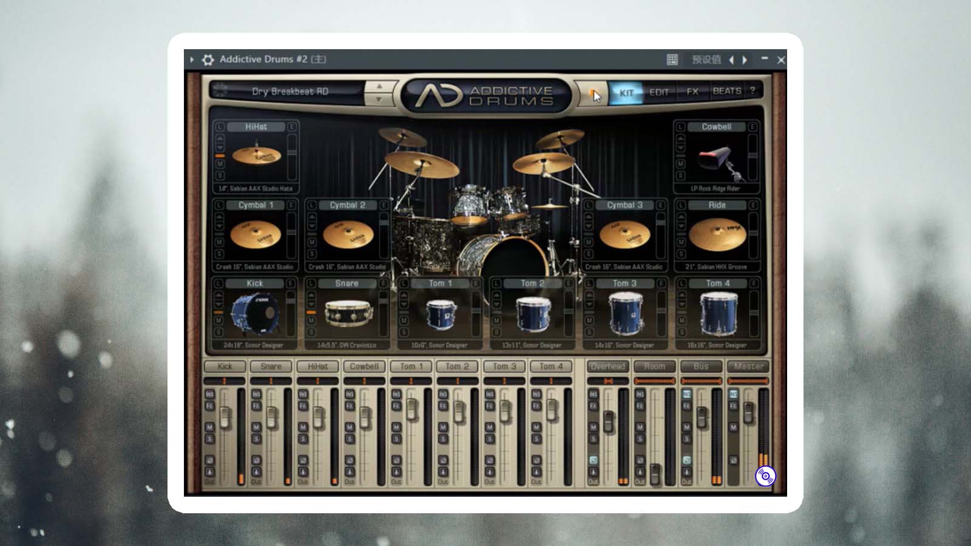
Task: Click phase invert on Kick mixer channel
Action: pyautogui.click(x=210, y=460)
